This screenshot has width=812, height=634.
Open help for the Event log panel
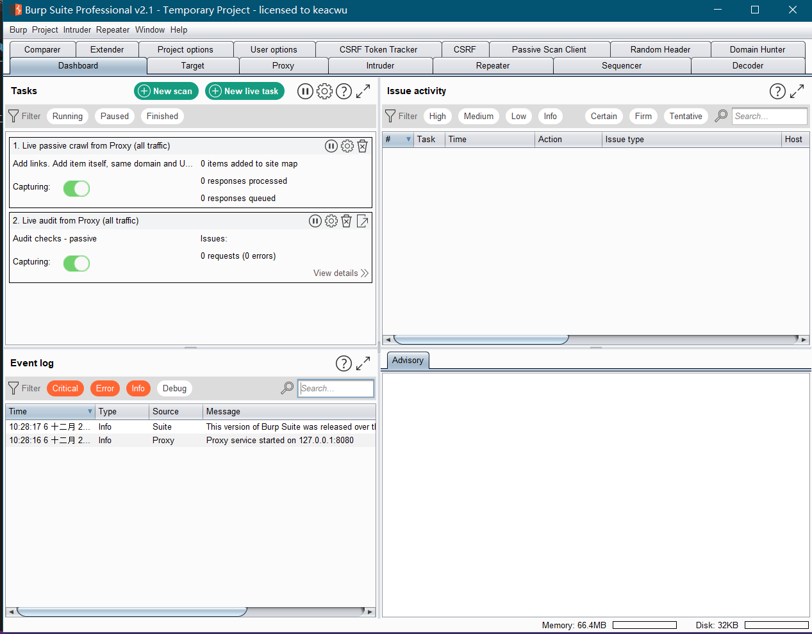point(344,364)
